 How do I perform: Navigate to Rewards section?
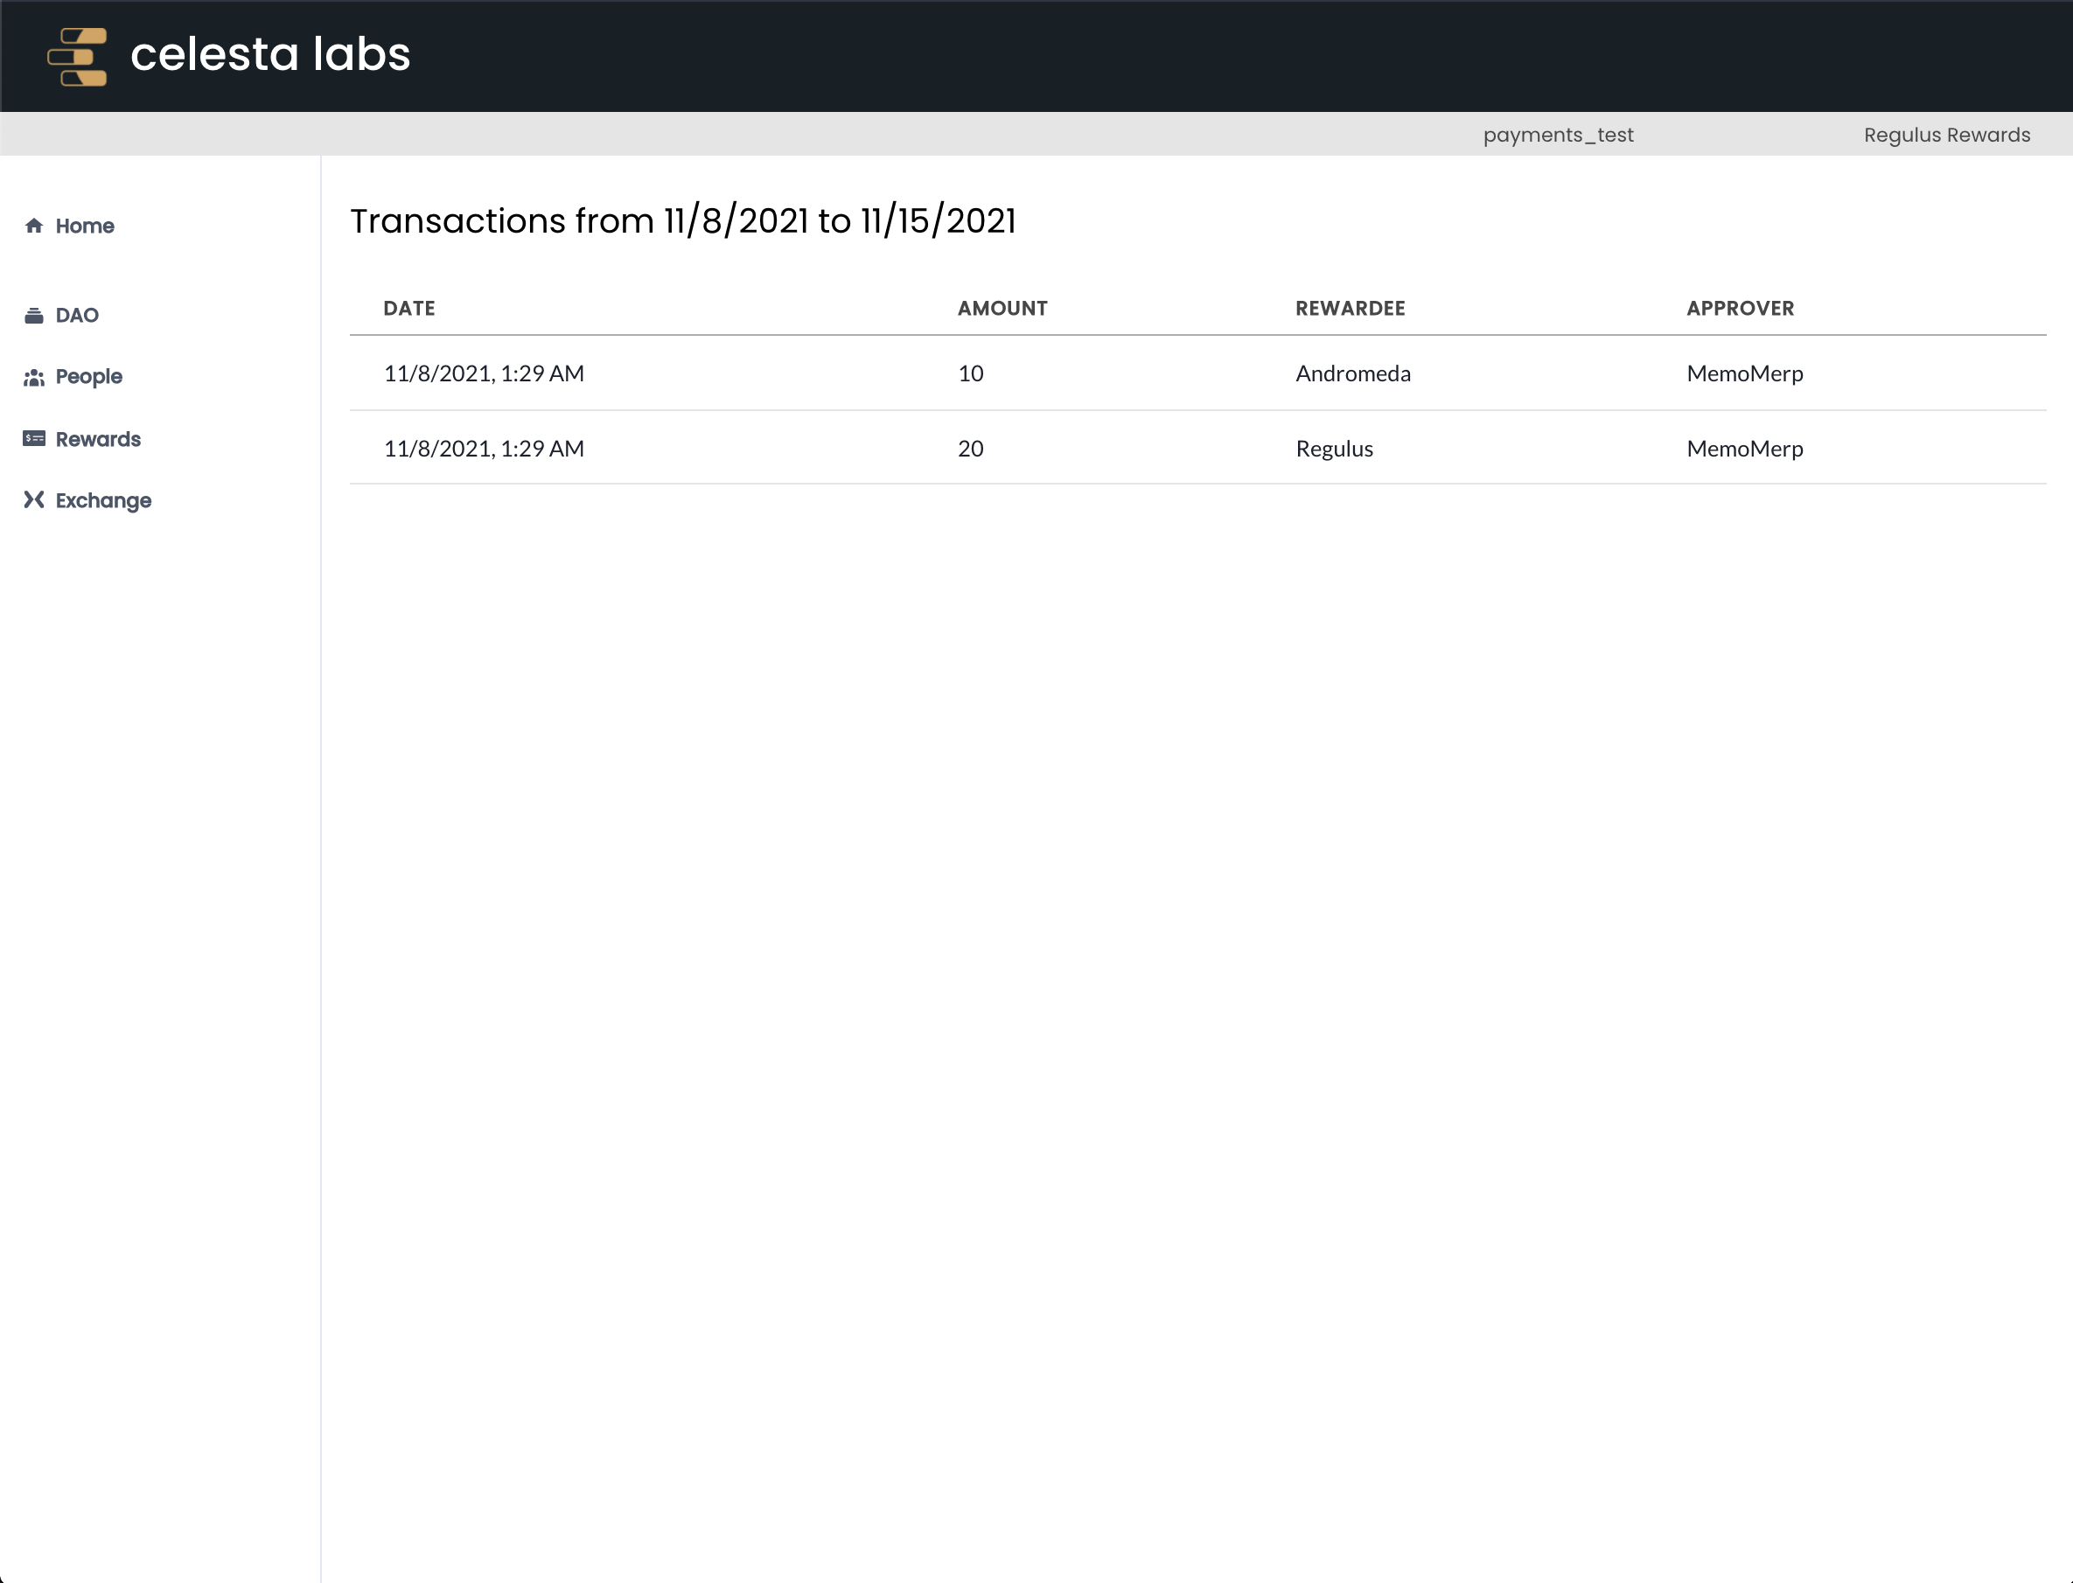click(98, 439)
